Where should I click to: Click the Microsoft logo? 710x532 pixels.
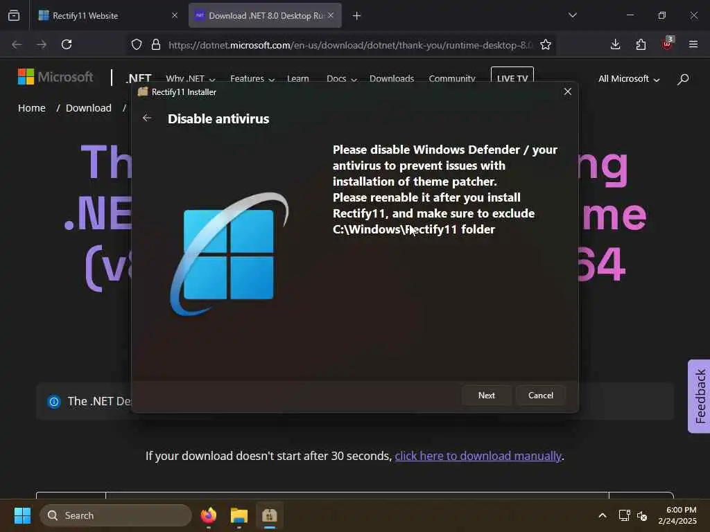point(55,77)
